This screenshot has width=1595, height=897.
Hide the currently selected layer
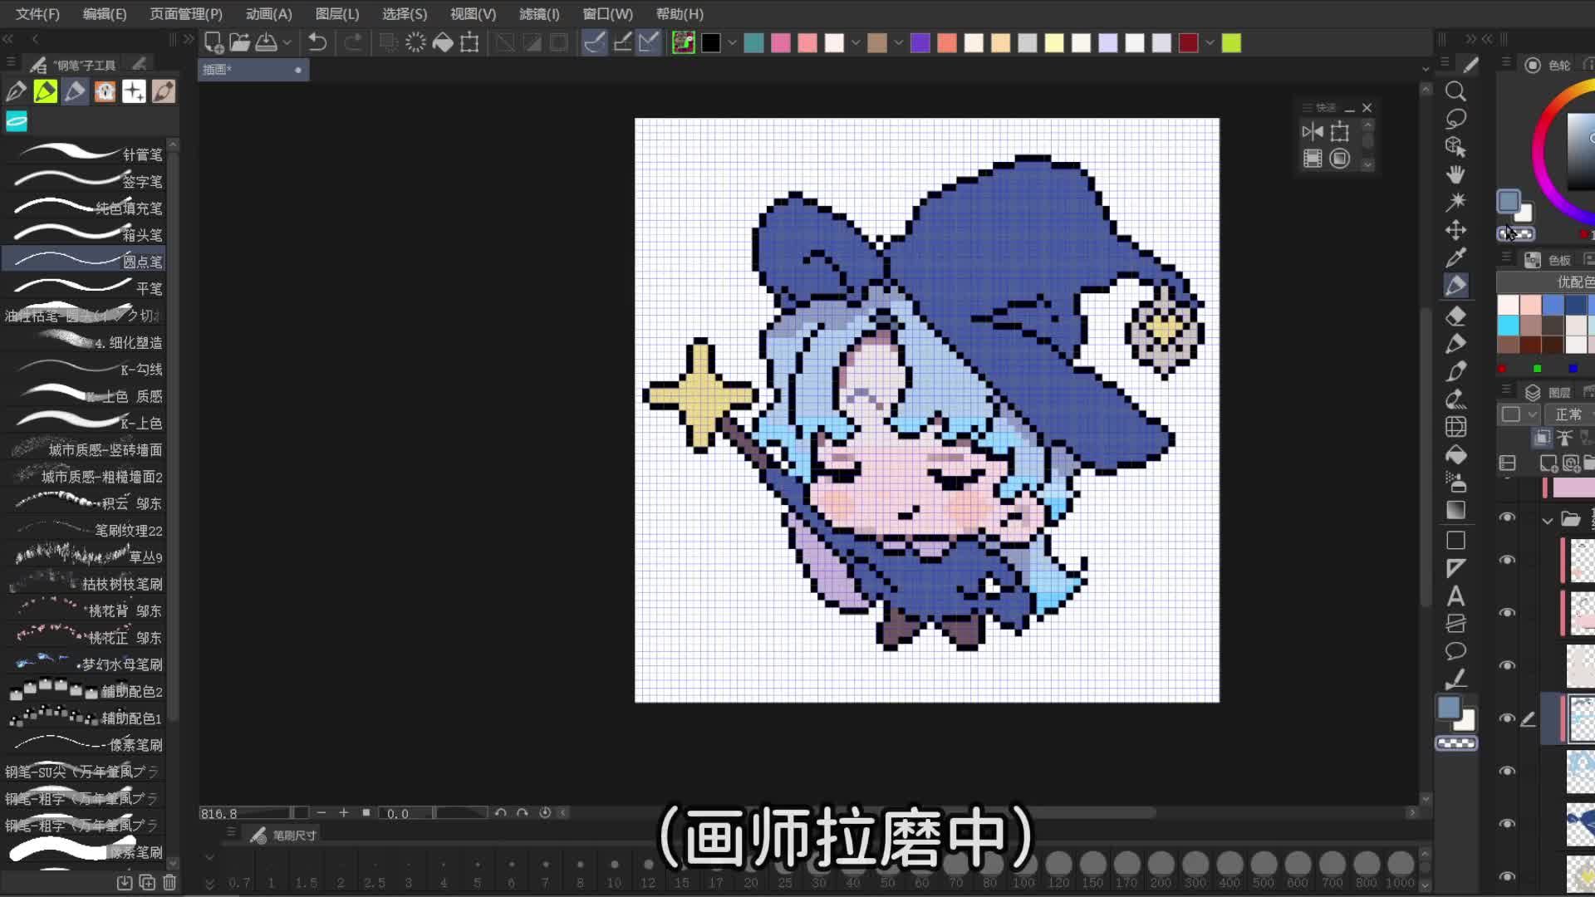click(1507, 718)
